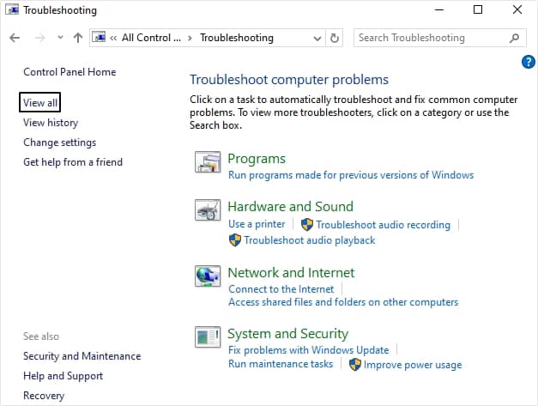Viewport: 538px width, 406px height.
Task: Click the Programs category icon
Action: tap(208, 162)
